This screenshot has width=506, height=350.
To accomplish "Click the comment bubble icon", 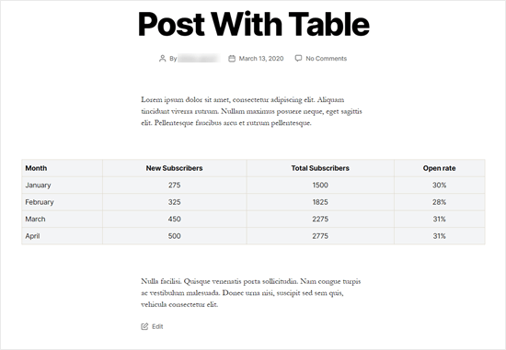I will [x=298, y=59].
